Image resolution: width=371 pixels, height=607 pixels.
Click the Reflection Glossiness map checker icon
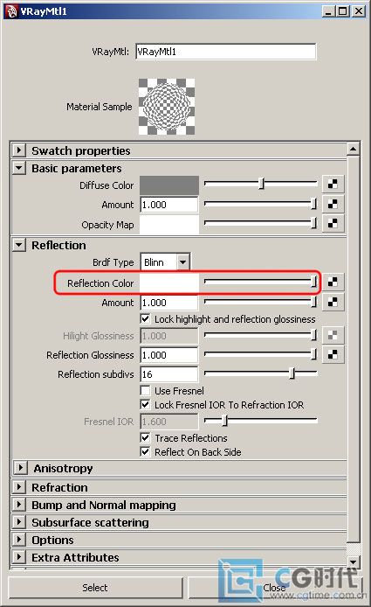333,354
